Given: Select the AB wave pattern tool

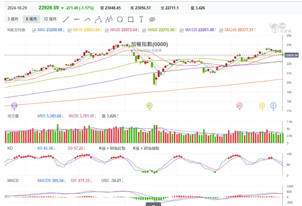Looking at the screenshot, I should [98, 19].
